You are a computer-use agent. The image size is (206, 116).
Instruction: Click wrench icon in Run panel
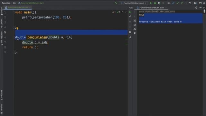130,16
